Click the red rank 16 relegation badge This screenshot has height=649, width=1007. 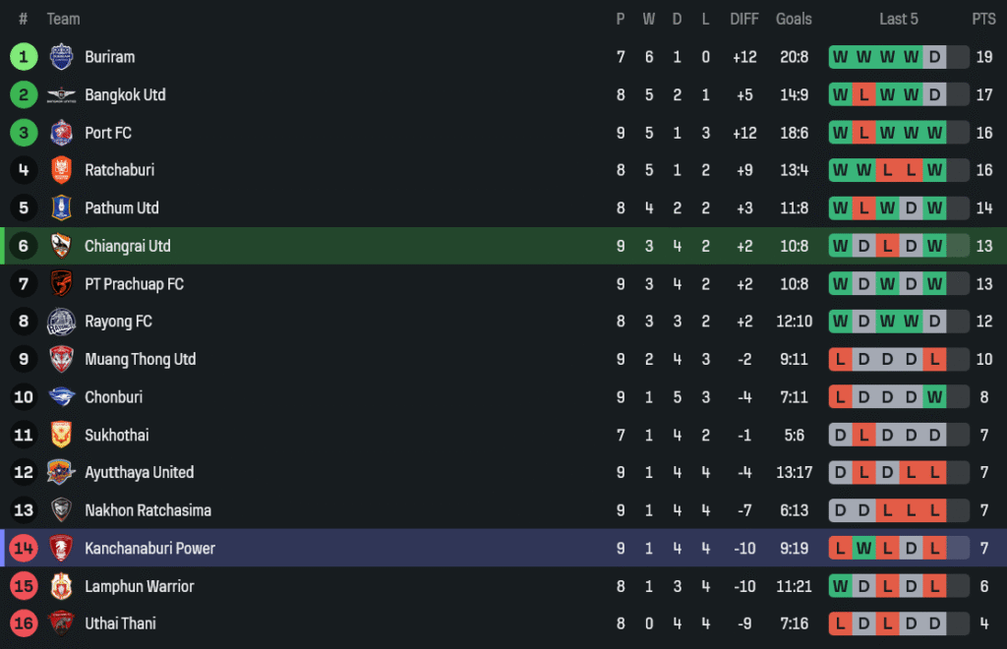click(x=24, y=623)
